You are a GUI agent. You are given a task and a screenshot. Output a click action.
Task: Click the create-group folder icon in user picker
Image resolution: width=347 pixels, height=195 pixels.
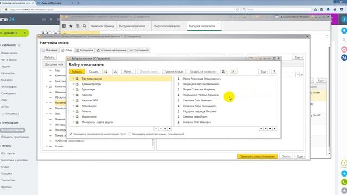pos(106,71)
